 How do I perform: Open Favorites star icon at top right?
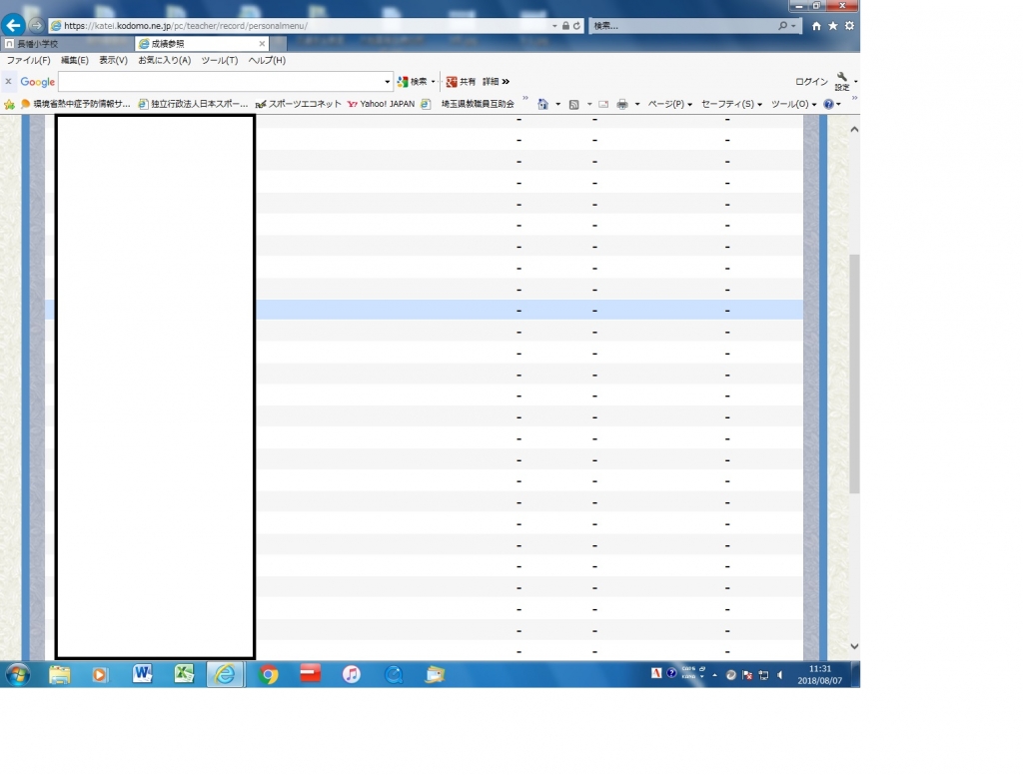[x=832, y=26]
